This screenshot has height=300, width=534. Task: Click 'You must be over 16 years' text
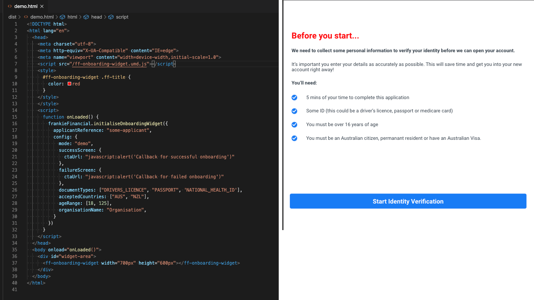(x=342, y=124)
